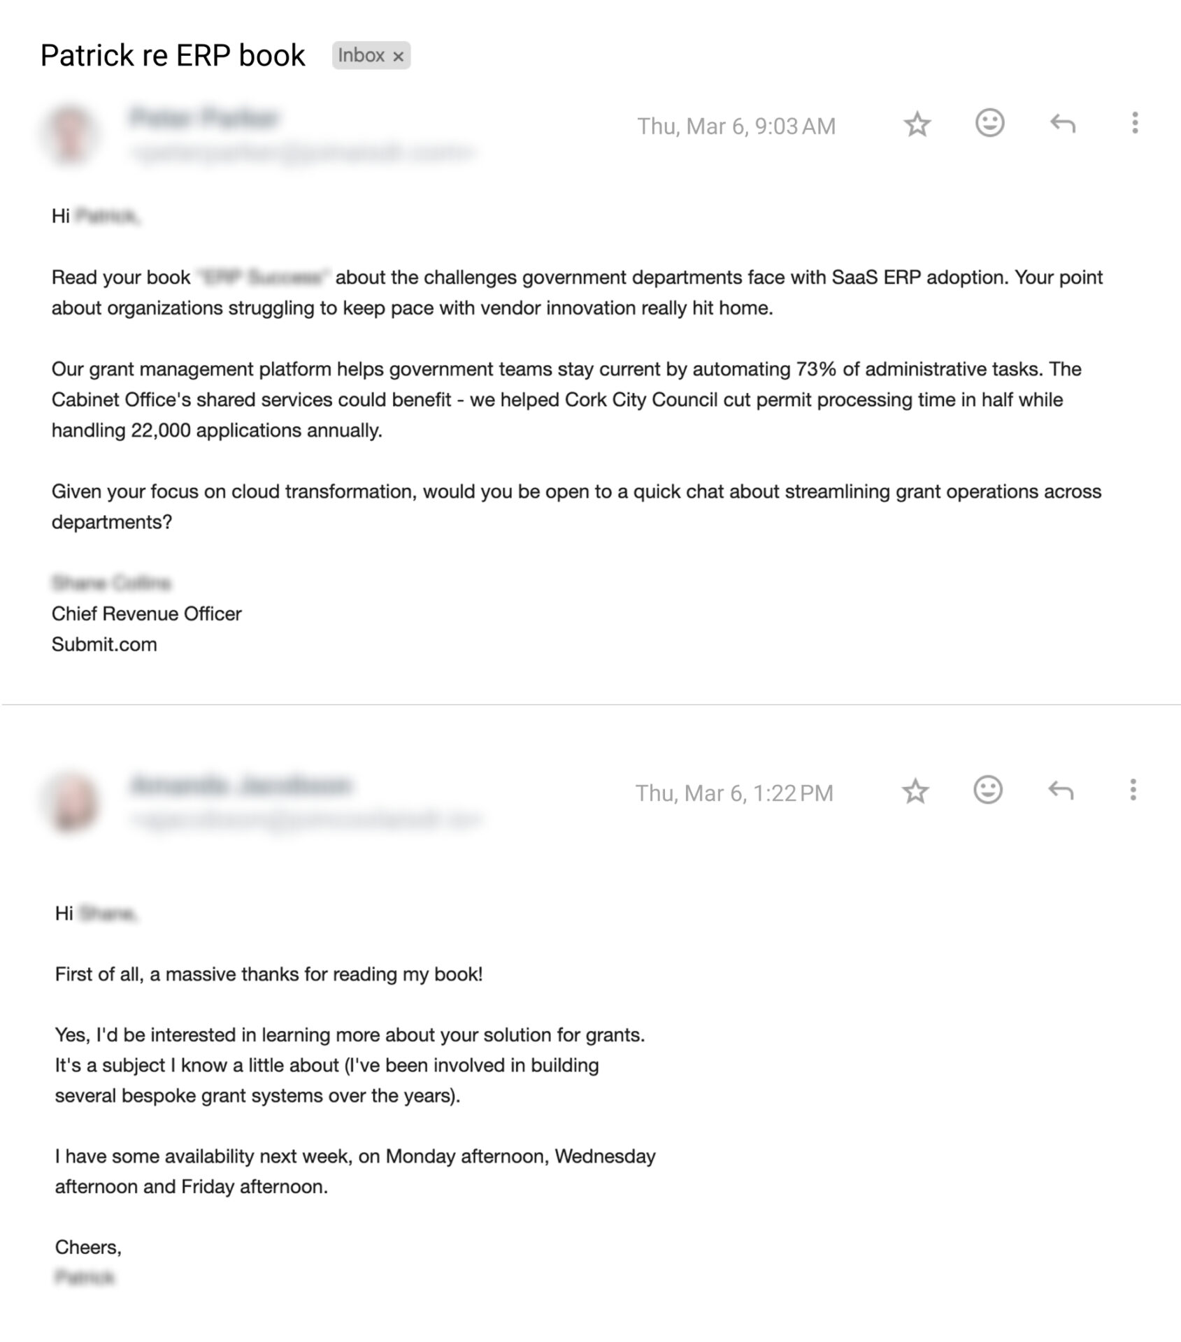
Task: Add emoji reaction to 9:03 AM email
Action: pos(989,123)
